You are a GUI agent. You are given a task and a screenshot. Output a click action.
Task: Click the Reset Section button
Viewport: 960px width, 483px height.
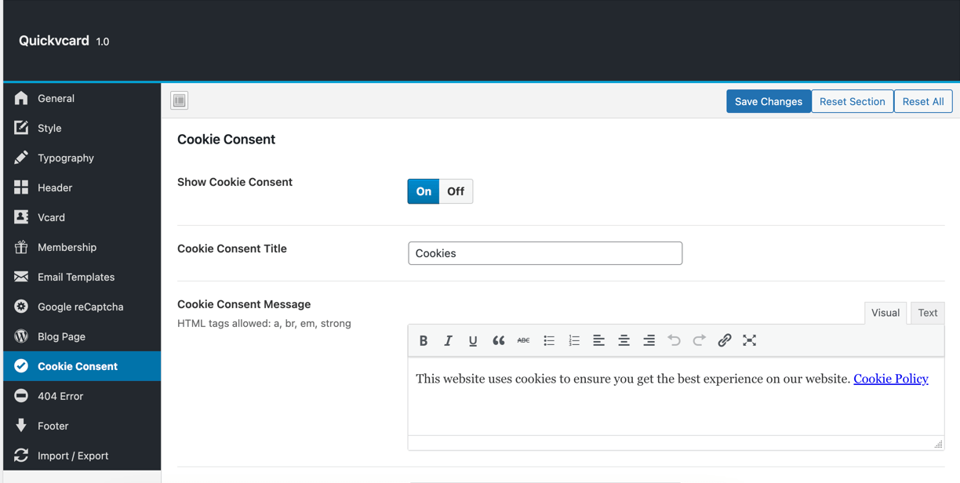[x=852, y=101]
